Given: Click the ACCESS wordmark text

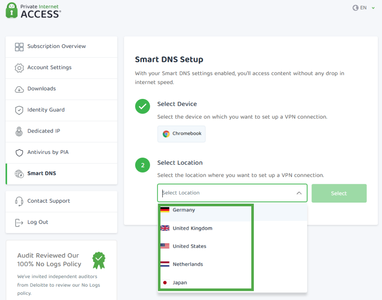Looking at the screenshot, I should tap(40, 14).
